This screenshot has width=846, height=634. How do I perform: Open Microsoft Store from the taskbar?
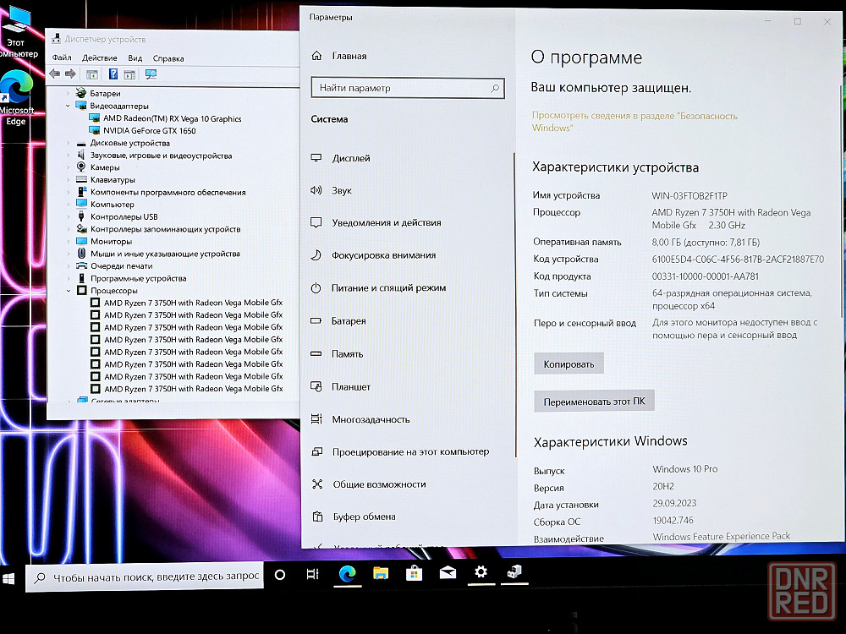[x=414, y=573]
